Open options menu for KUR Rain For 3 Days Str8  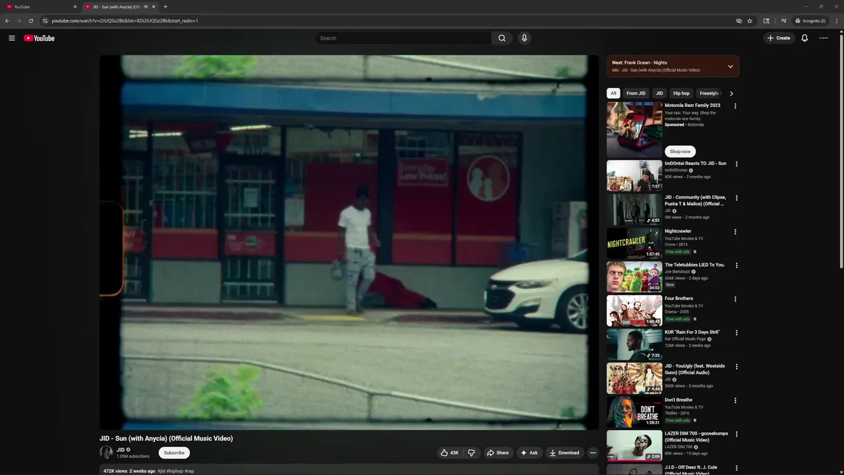(736, 333)
